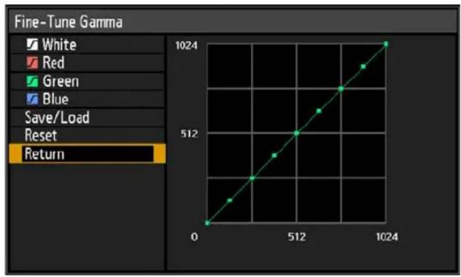Click the Fine-Tune Gamma title
This screenshot has width=461, height=277.
pos(69,22)
